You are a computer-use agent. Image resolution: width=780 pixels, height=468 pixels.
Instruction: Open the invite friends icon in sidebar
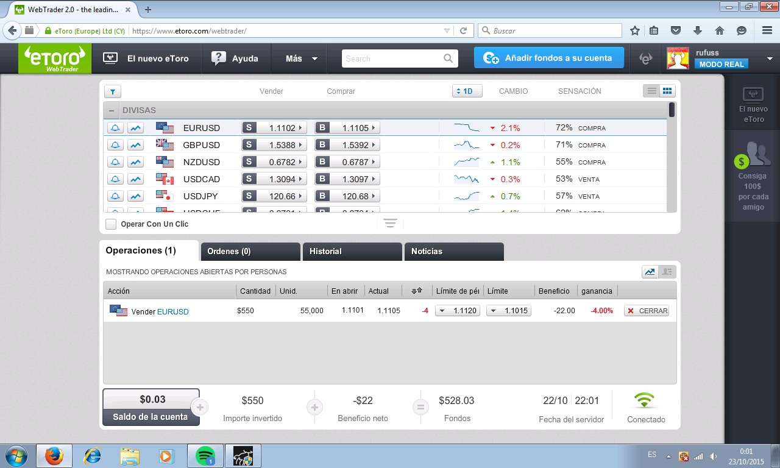[752, 155]
